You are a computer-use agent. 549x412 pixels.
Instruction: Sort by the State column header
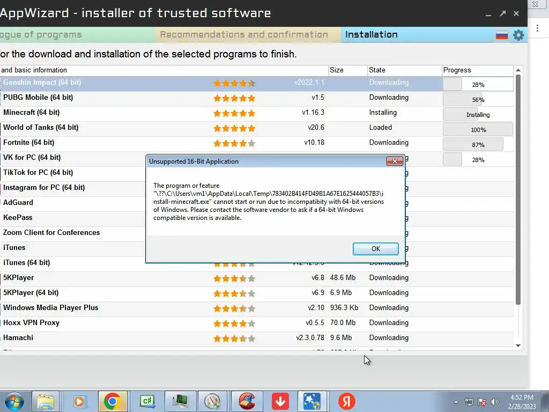click(404, 70)
